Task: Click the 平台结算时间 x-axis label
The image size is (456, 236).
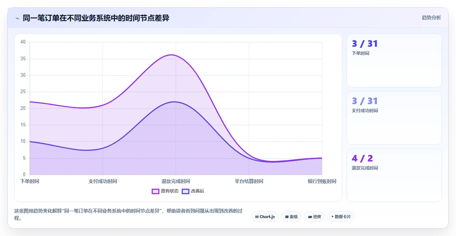Action: tap(249, 181)
